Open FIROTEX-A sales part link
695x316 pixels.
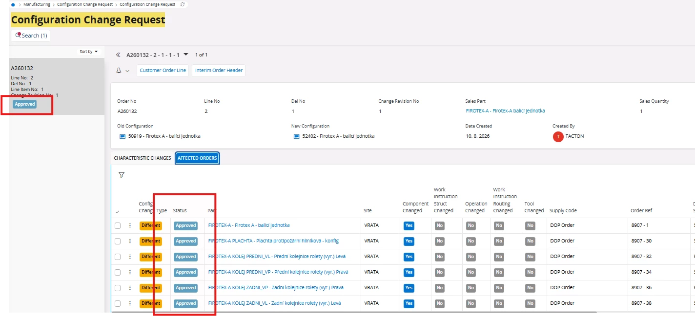click(505, 111)
